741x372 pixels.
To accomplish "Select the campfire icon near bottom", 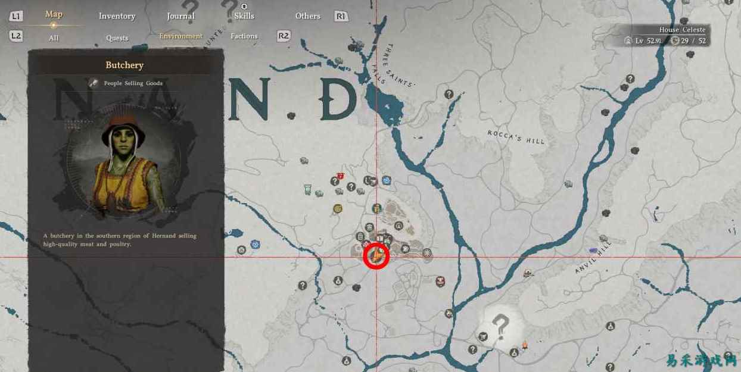I will pyautogui.click(x=525, y=344).
